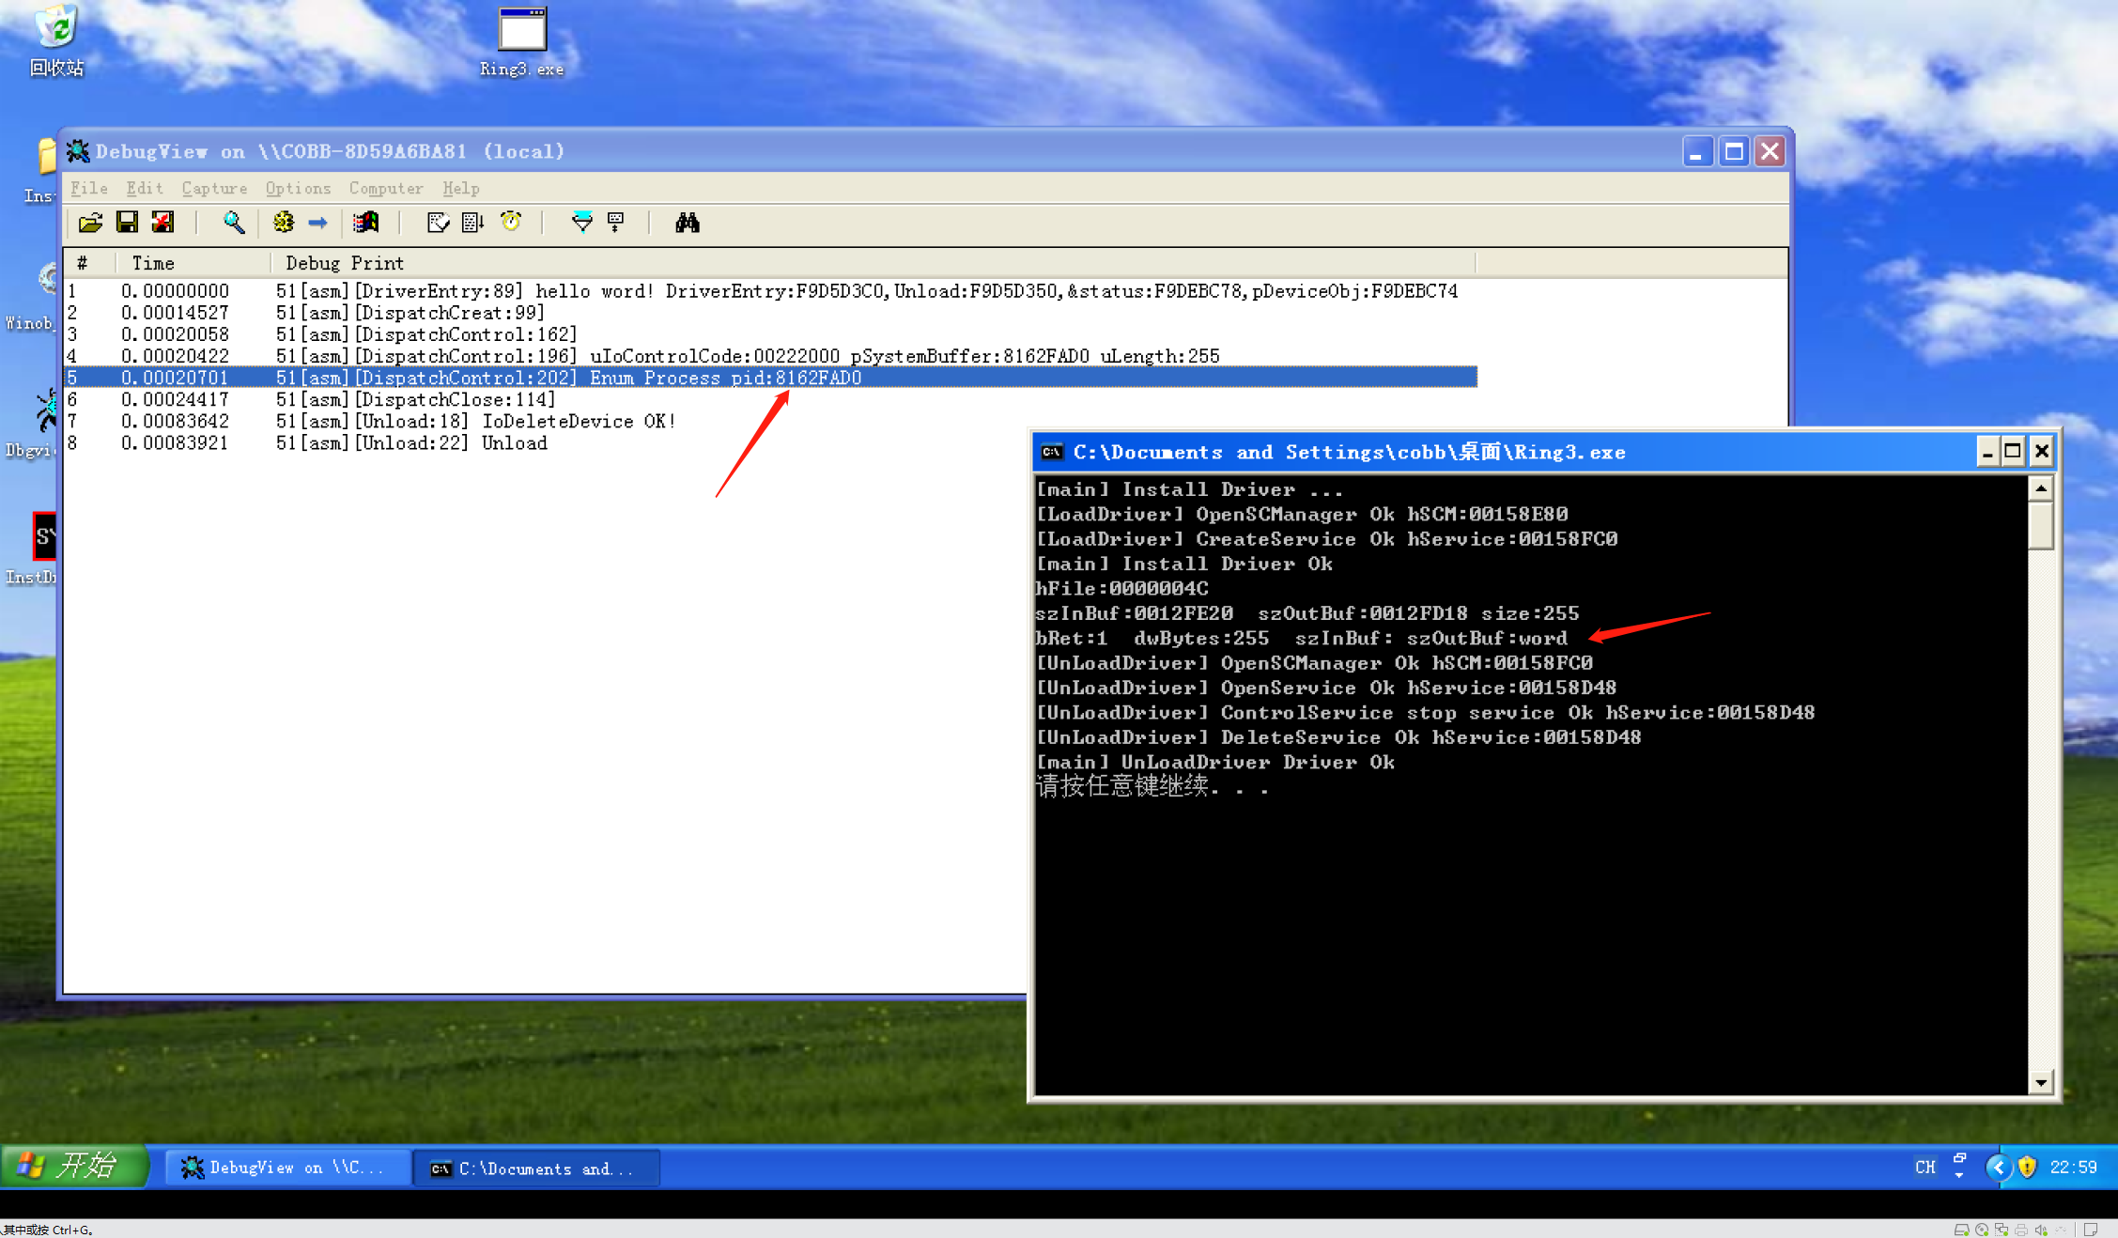Image resolution: width=2118 pixels, height=1238 pixels.
Task: Open the Capture menu
Action: 214,188
